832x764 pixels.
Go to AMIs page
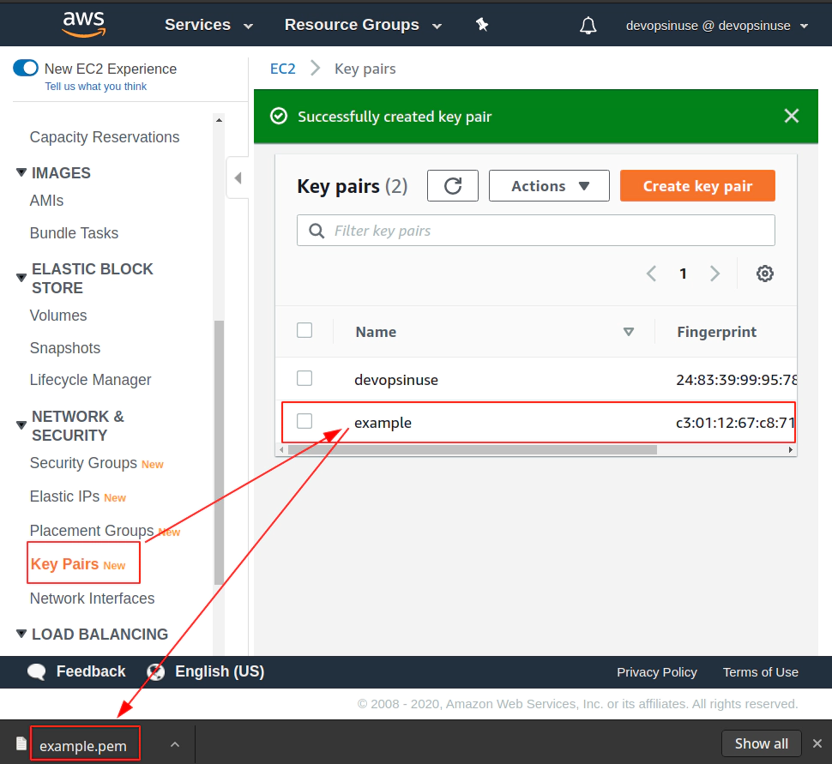(x=46, y=201)
